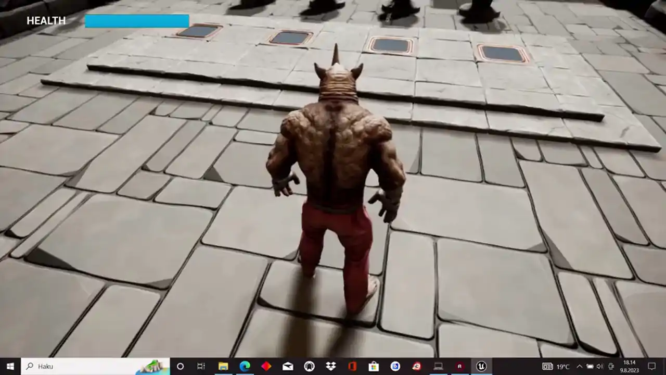Open the Mail app from taskbar
Viewport: 666px width, 375px height.
(288, 366)
